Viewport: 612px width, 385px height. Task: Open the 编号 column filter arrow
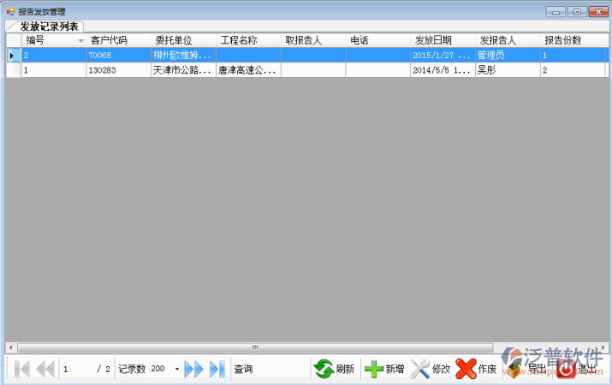(x=80, y=40)
